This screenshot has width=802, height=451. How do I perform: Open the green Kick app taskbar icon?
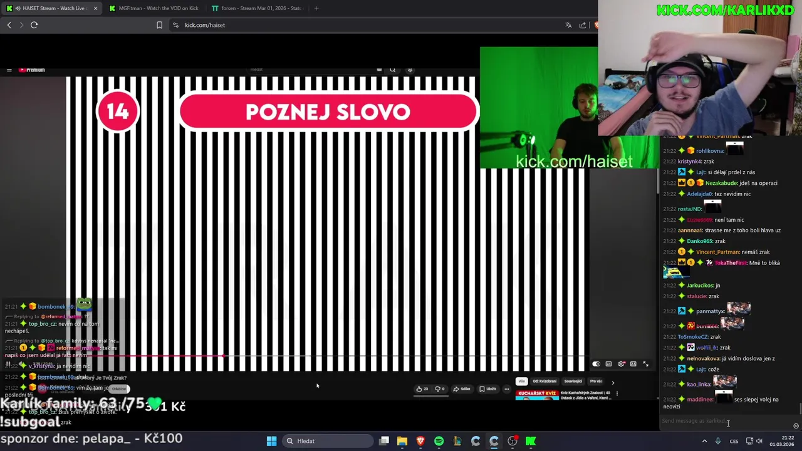531,441
